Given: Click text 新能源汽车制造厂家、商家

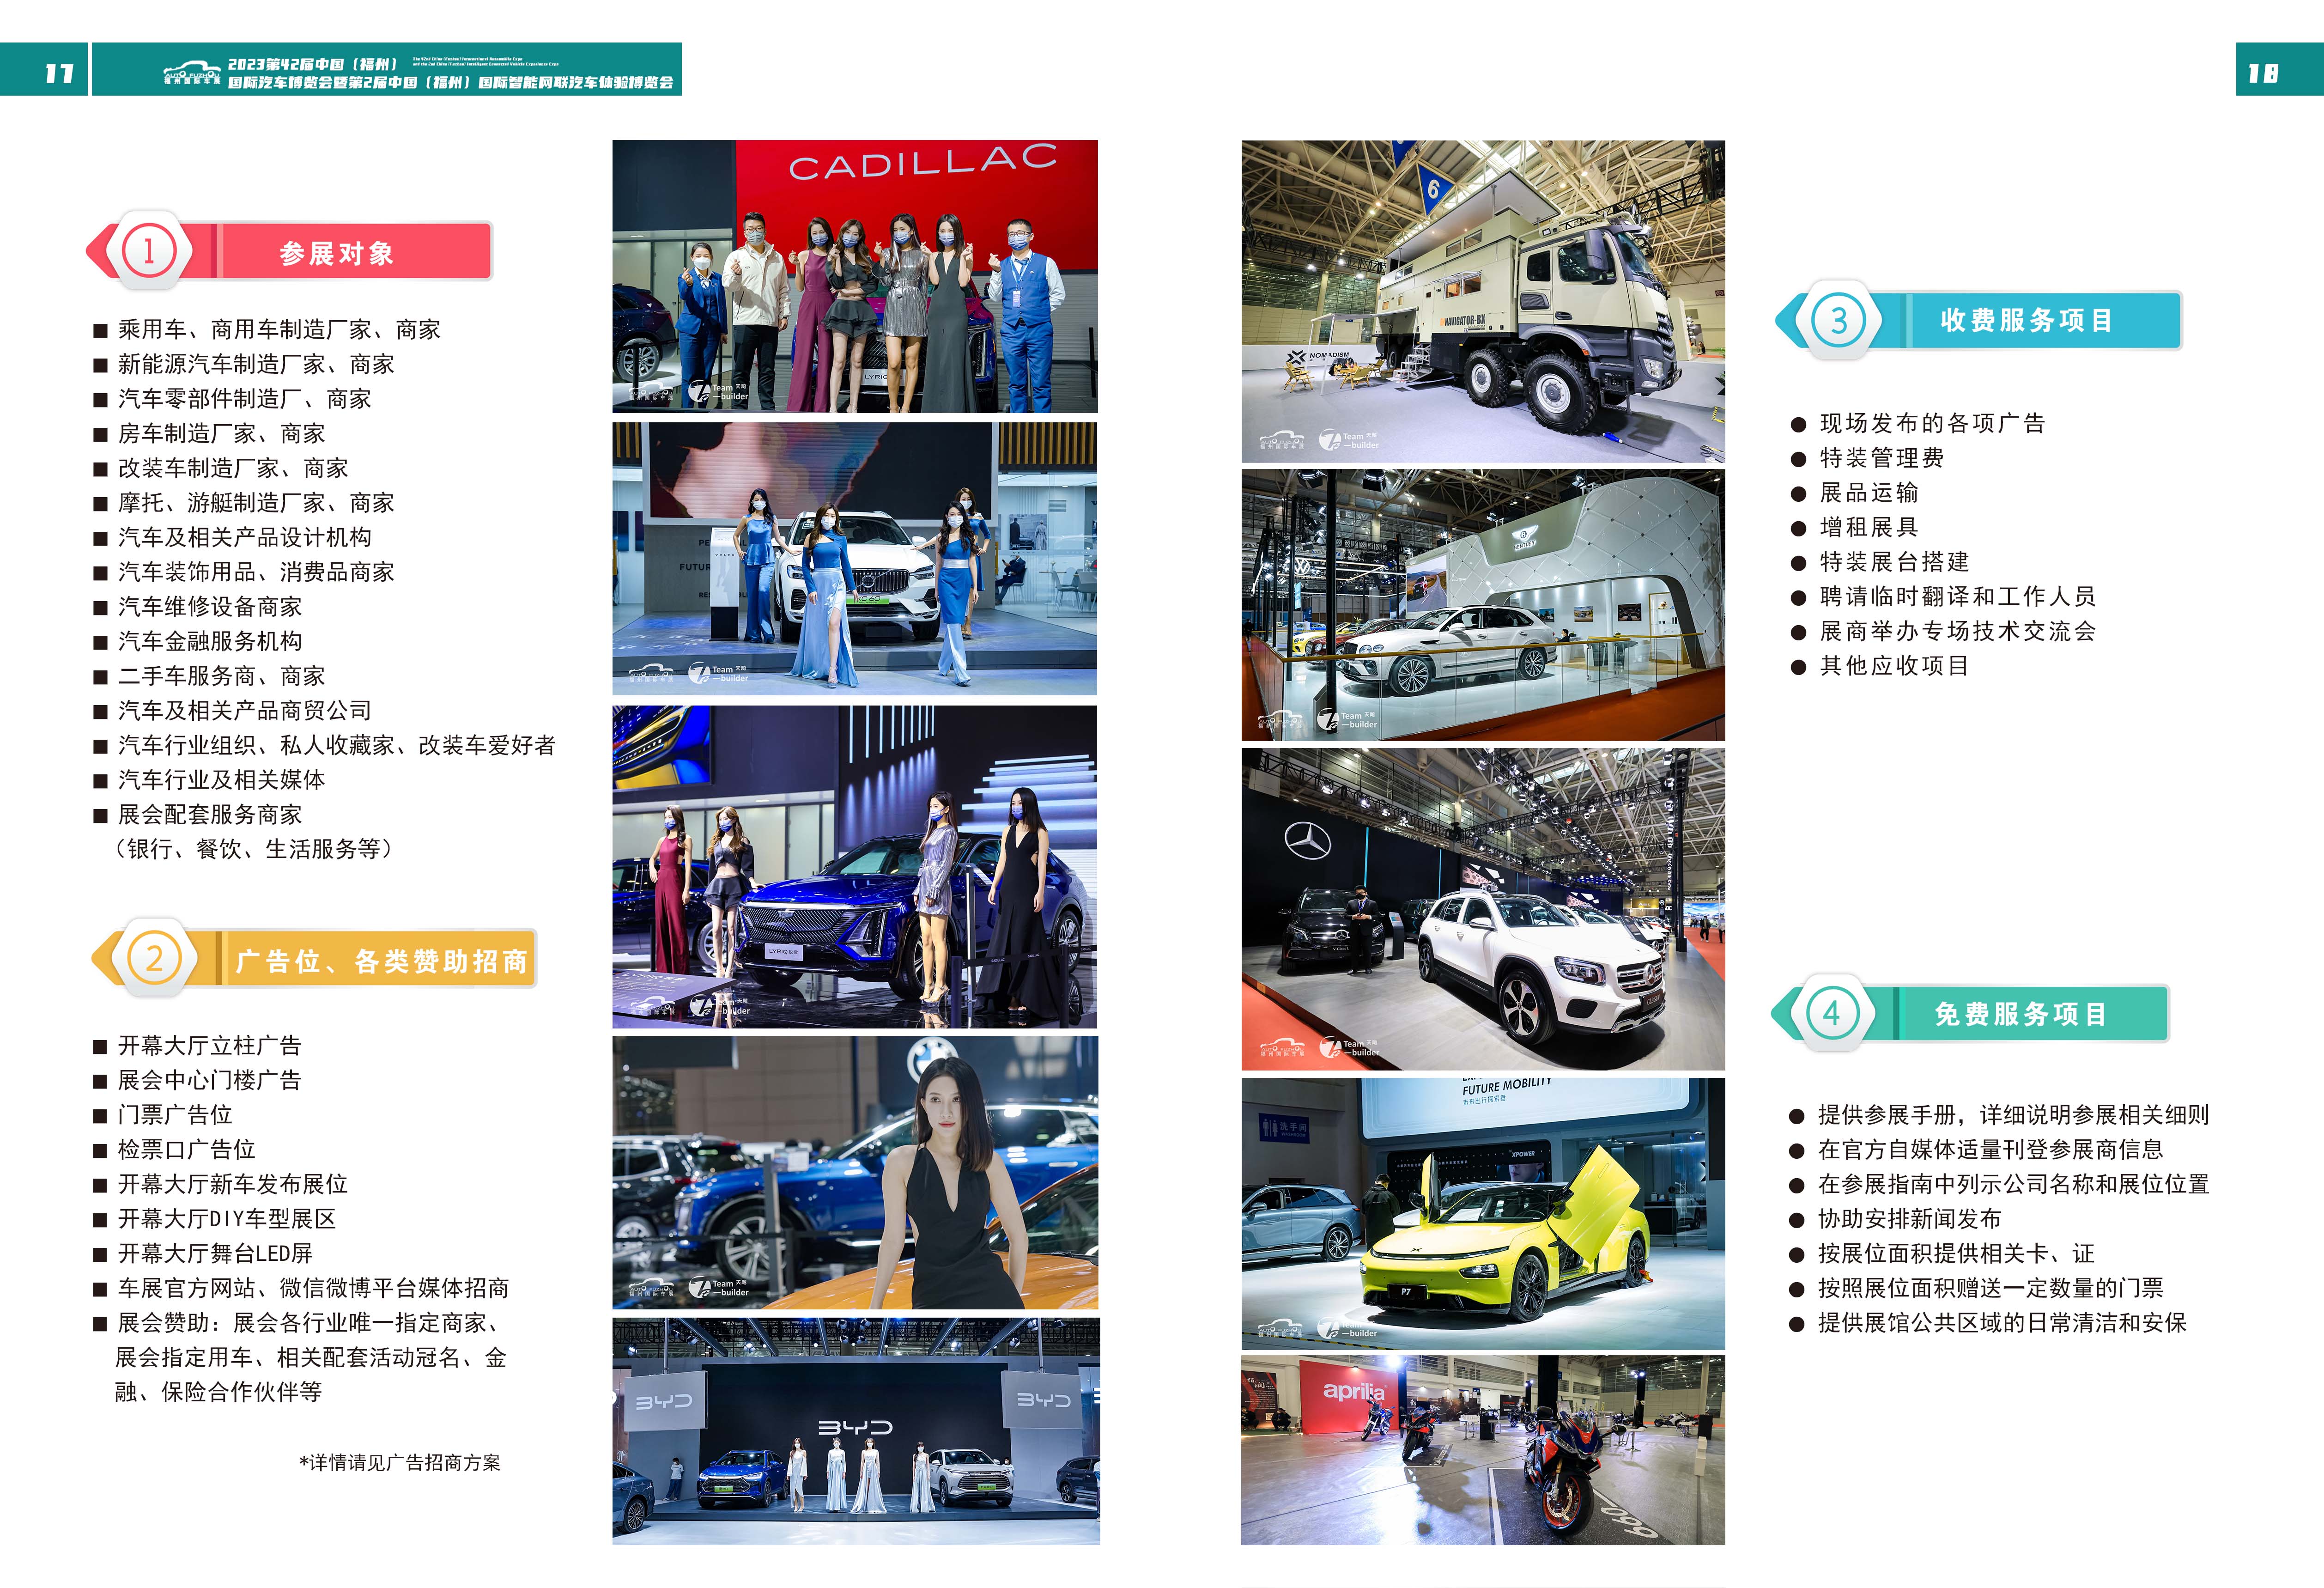Looking at the screenshot, I should tap(256, 364).
